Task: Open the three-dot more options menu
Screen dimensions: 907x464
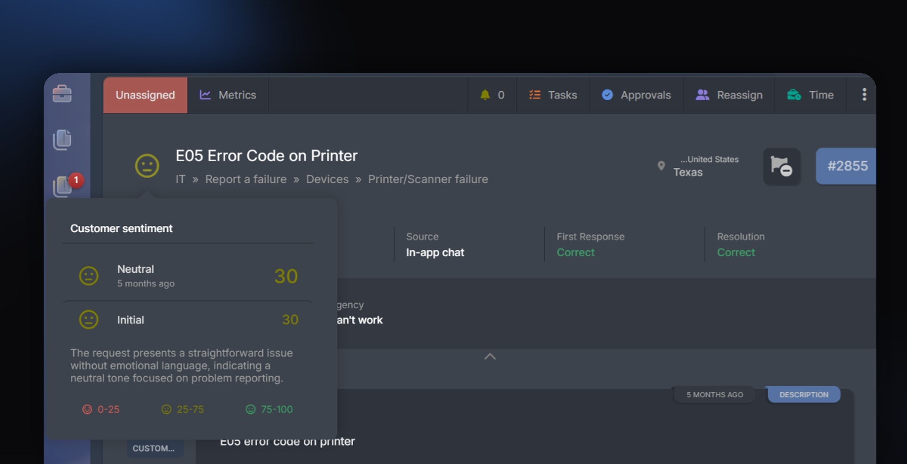Action: coord(864,94)
